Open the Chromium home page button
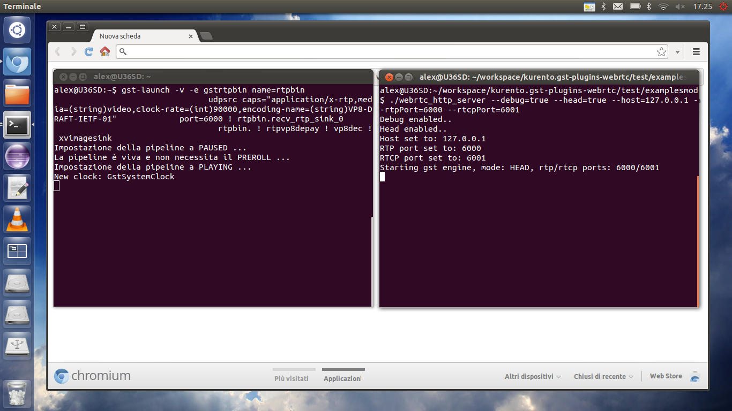This screenshot has width=732, height=411. coord(105,51)
